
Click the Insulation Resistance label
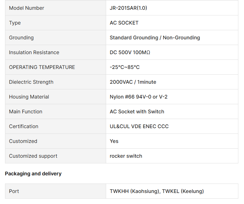click(34, 52)
